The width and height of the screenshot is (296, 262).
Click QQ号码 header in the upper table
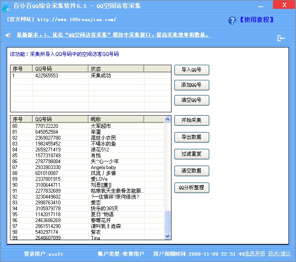[x=60, y=69]
